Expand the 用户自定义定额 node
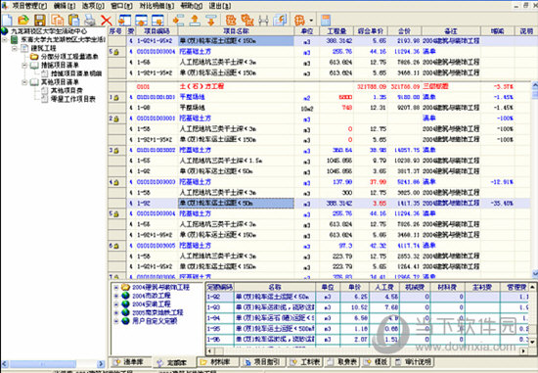The height and width of the screenshot is (373, 538). tap(116, 321)
